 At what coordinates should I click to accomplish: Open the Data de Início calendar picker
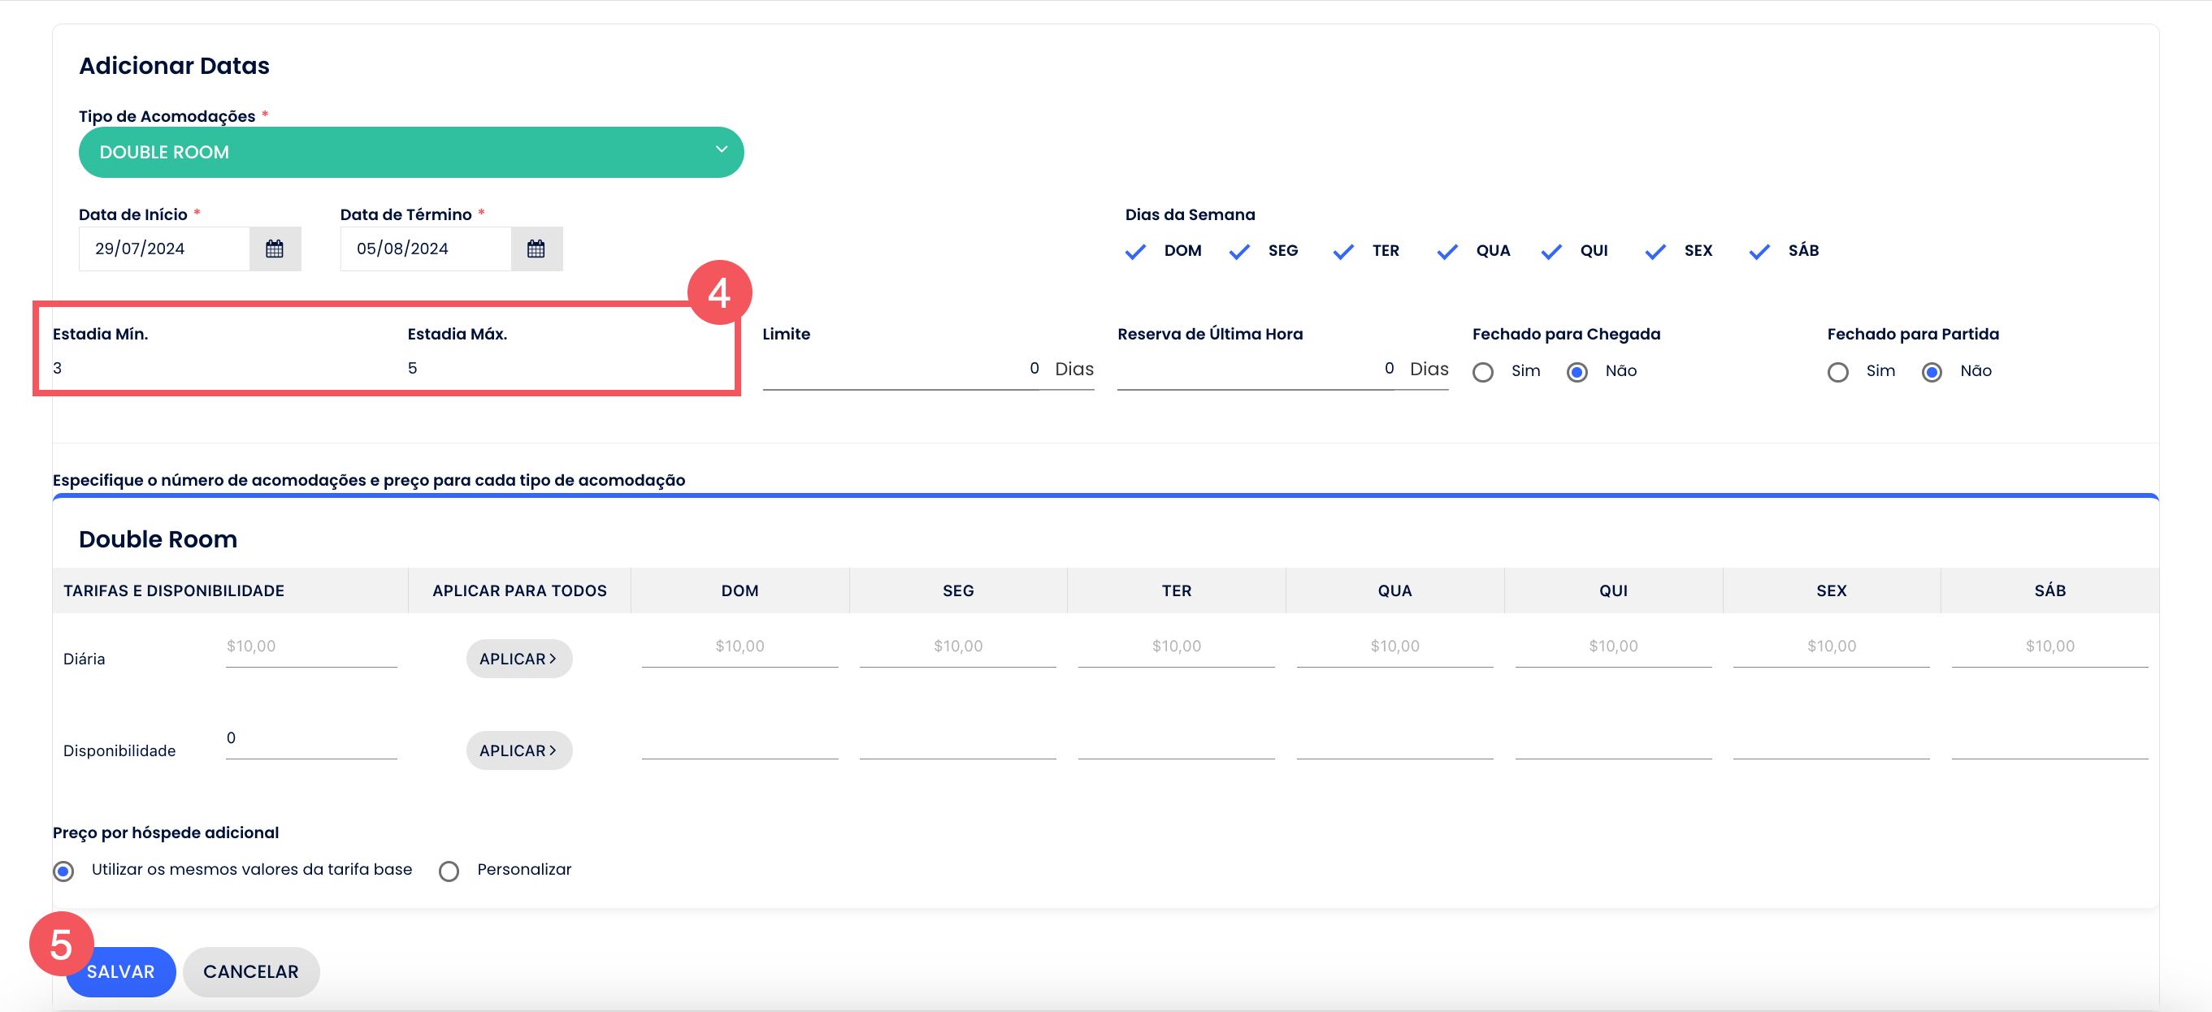[x=274, y=249]
